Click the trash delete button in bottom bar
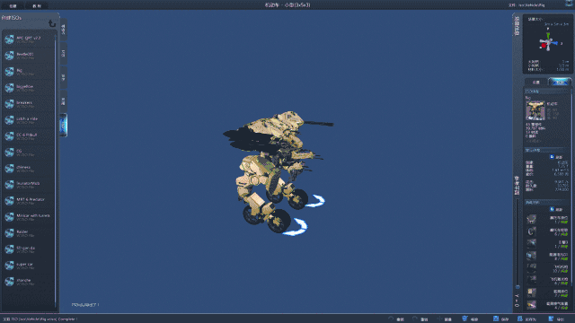575x323 pixels. pos(470,319)
